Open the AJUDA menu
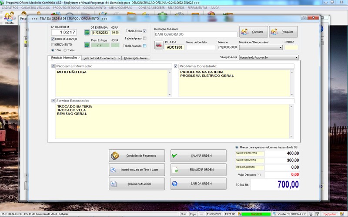The width and height of the screenshot is (348, 217). click(215, 8)
